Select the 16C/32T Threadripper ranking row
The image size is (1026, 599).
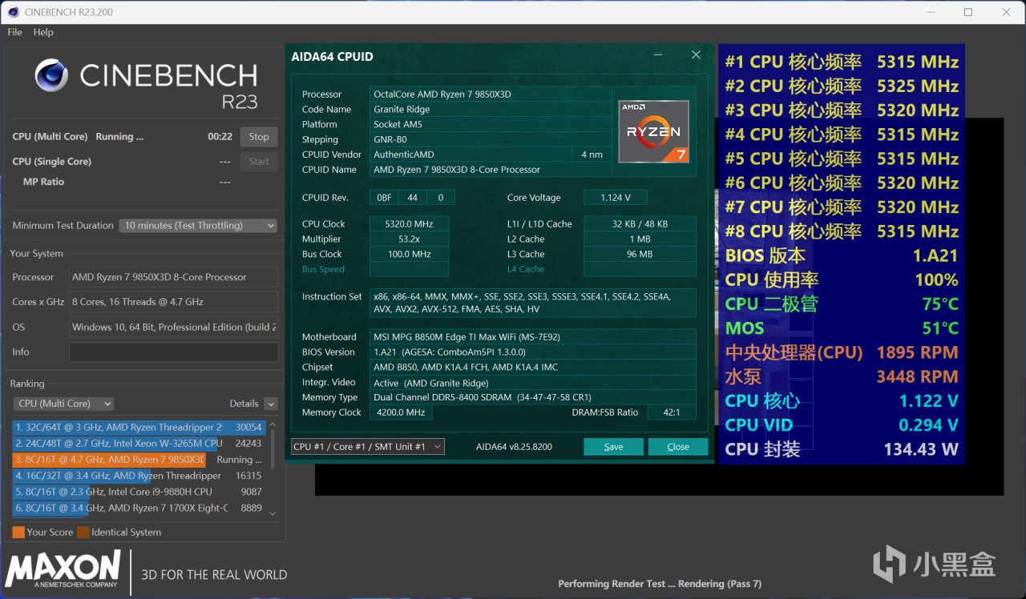[138, 476]
